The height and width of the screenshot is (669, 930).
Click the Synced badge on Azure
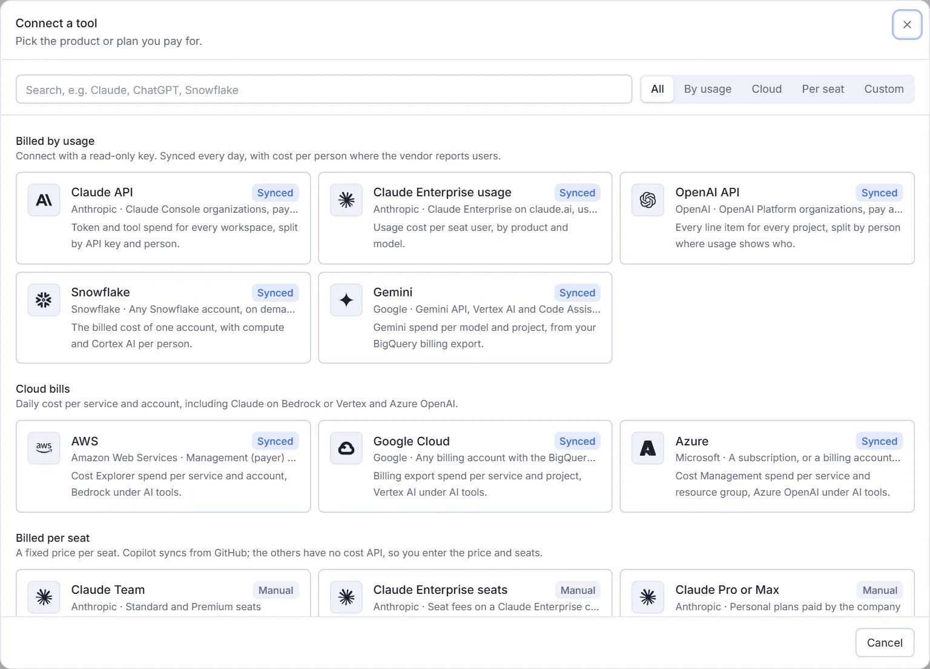coord(879,441)
